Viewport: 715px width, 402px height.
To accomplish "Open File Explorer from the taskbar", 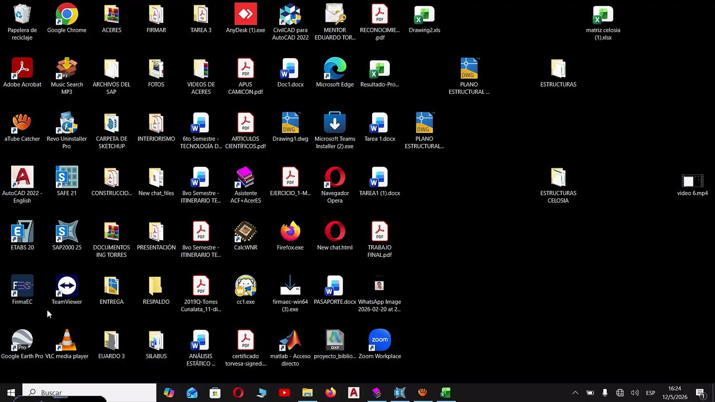I will (x=307, y=393).
